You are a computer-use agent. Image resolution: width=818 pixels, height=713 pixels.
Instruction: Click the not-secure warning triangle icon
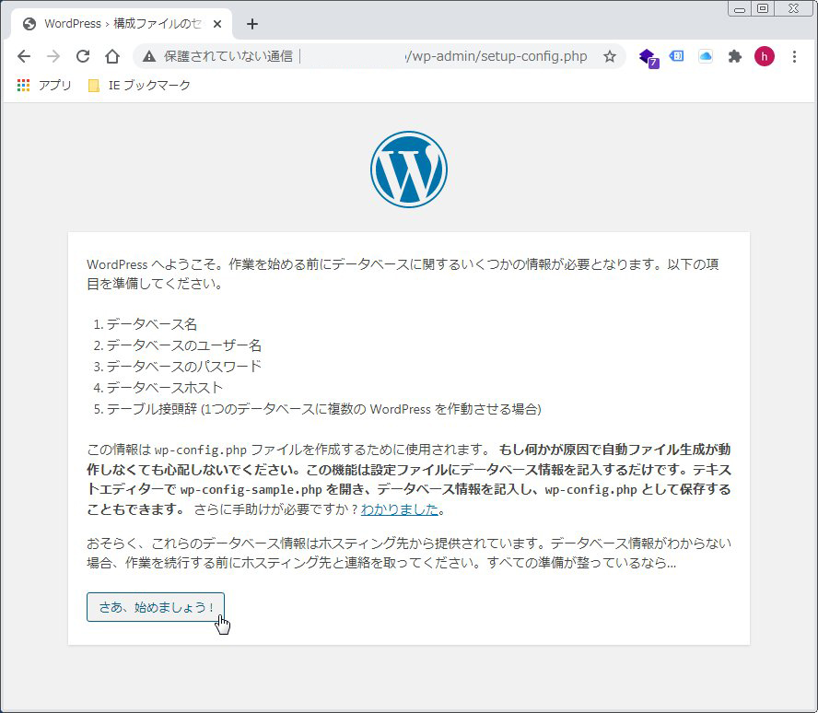pyautogui.click(x=149, y=56)
